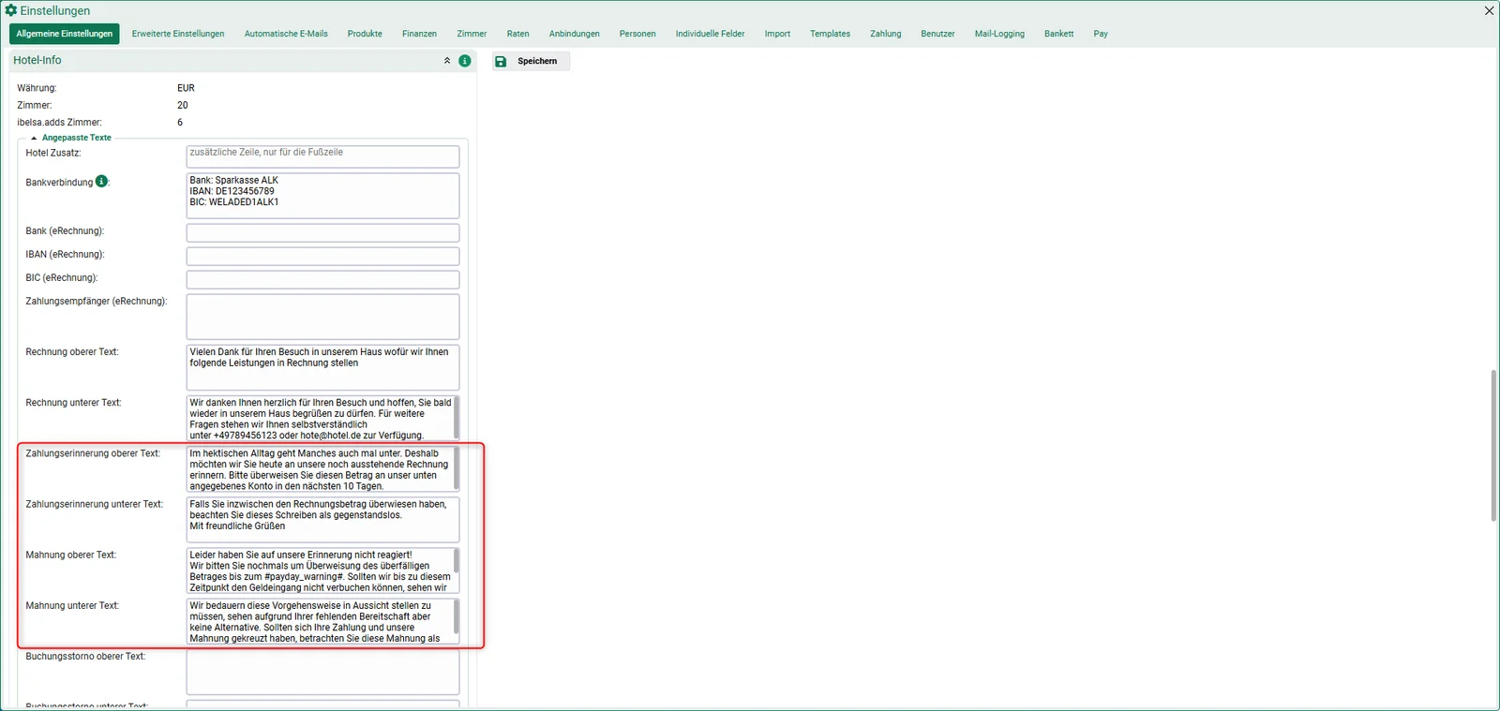Click the Buchungsstorno oberer Text area
Viewport: 1500px width, 711px height.
point(322,672)
